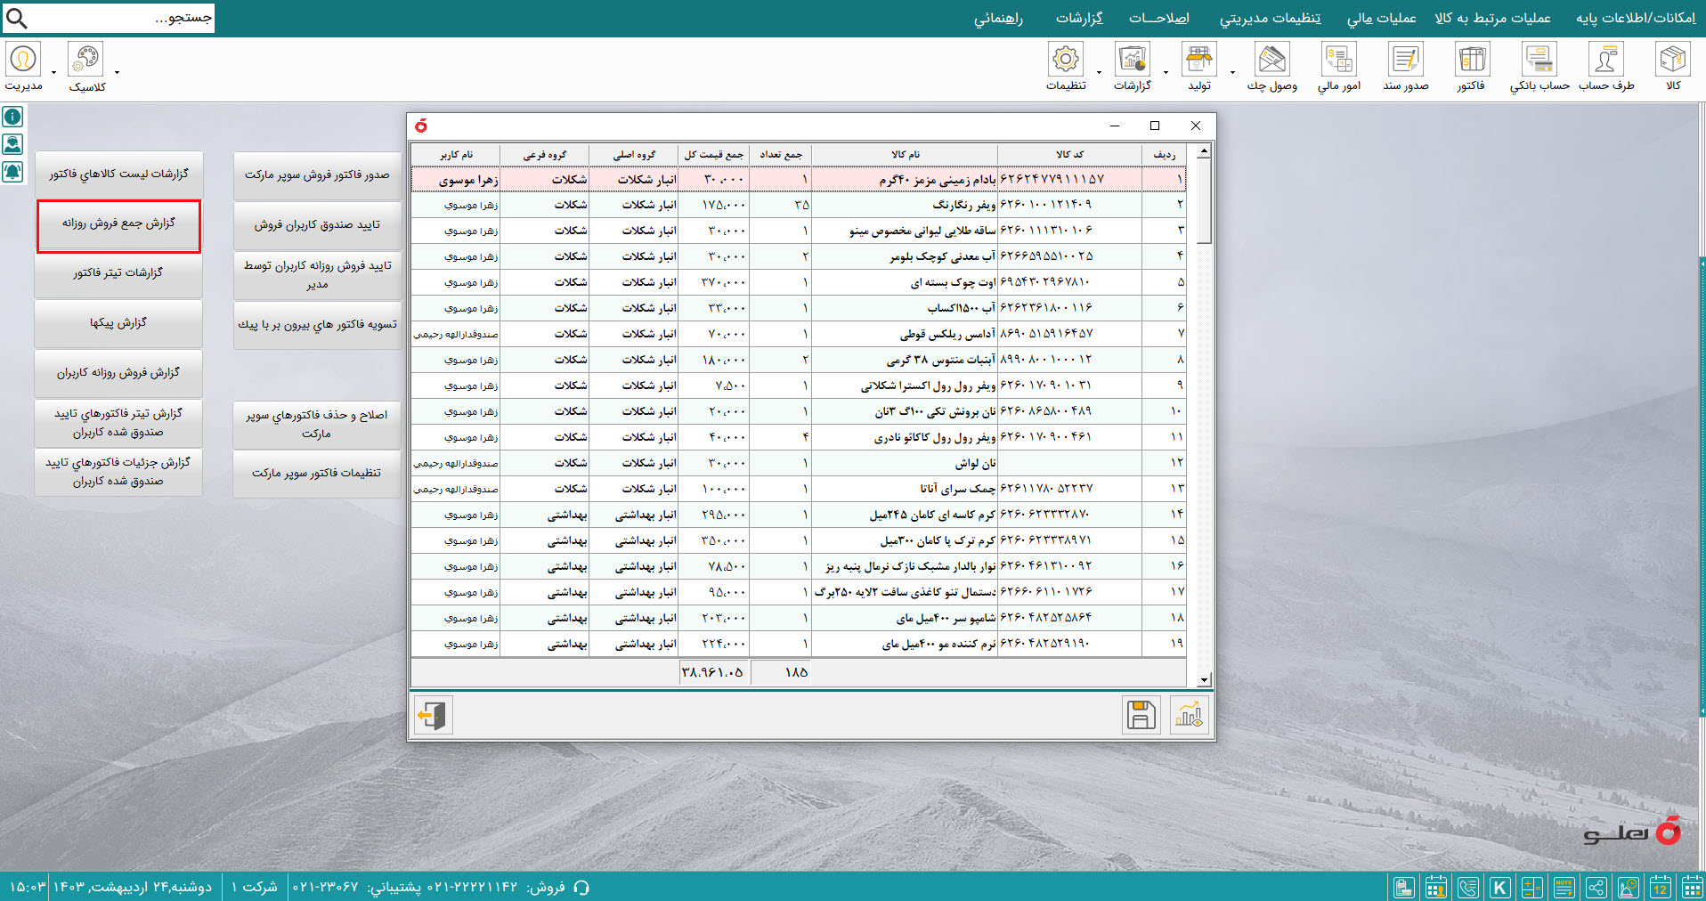Click تایید صندوق کاربران فروش button
Screen dimensions: 1706x901
317,225
